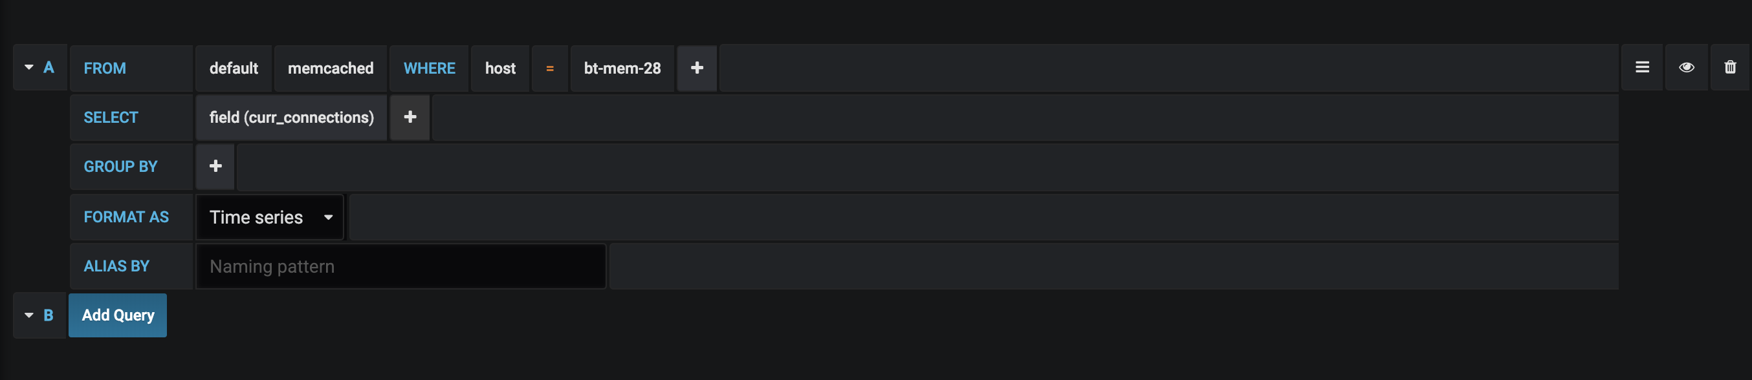Click the Naming pattern alias input
The width and height of the screenshot is (1752, 380).
(x=400, y=266)
